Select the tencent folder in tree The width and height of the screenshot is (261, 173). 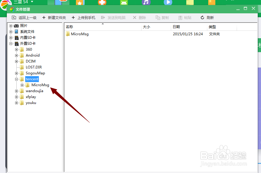coord(32,79)
